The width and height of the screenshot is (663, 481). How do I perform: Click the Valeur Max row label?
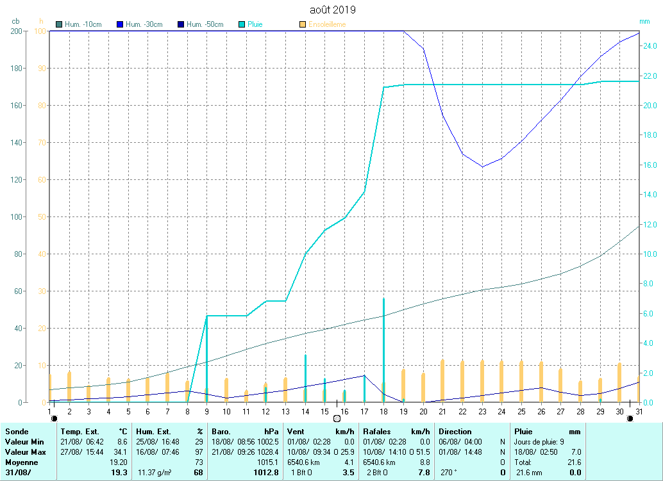tap(24, 452)
